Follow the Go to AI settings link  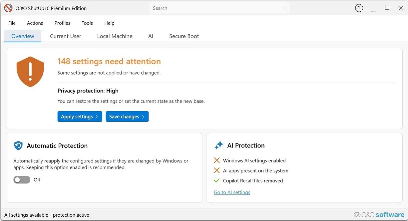232,192
